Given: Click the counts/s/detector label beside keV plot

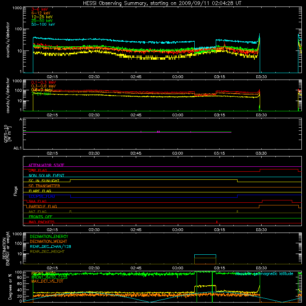Looking at the screenshot, I should (8, 40).
